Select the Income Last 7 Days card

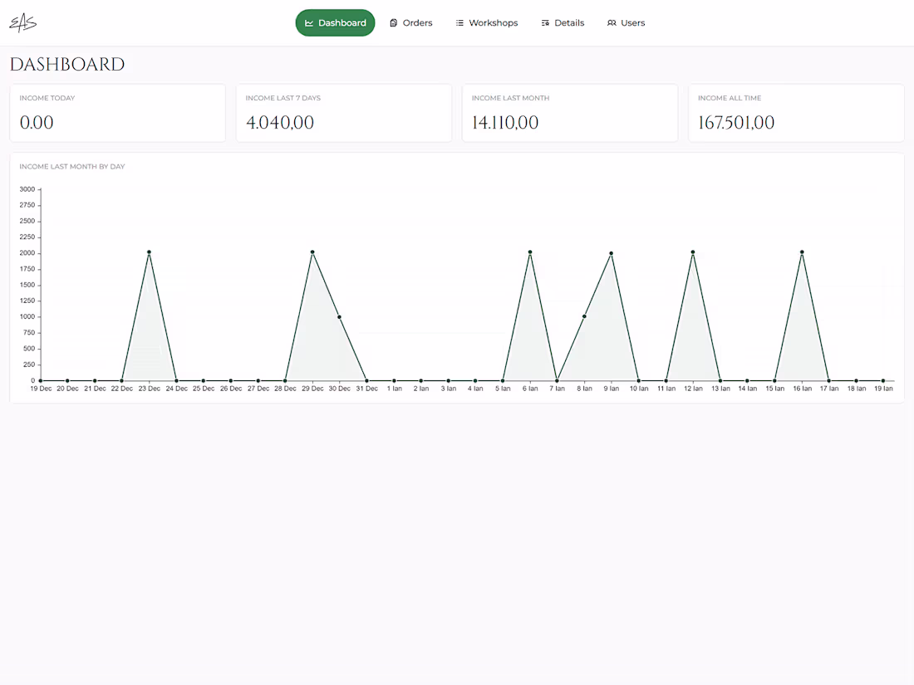tap(343, 112)
